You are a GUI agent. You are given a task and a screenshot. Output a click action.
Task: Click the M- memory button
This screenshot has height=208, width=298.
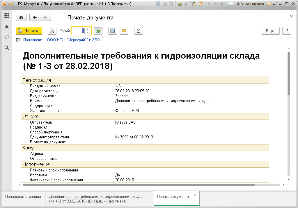(222, 4)
